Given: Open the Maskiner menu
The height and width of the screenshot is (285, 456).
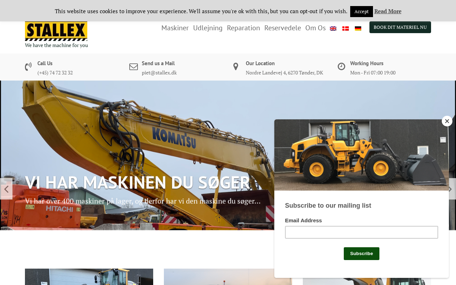Looking at the screenshot, I should [x=175, y=28].
